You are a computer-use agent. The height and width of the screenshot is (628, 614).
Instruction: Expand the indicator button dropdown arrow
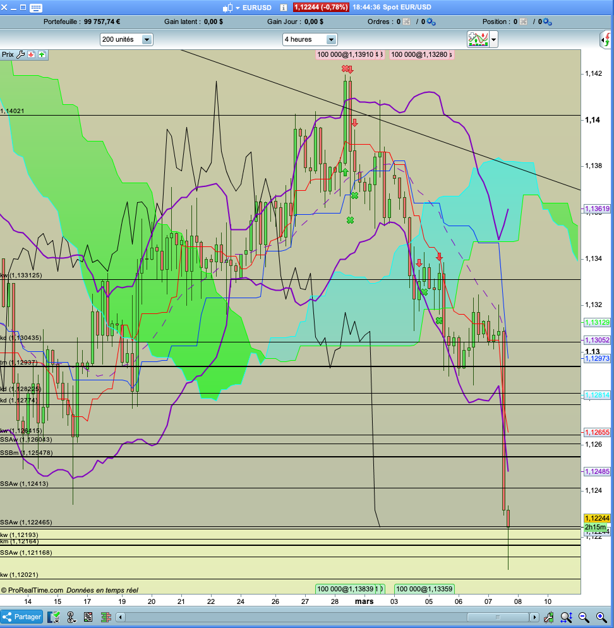[493, 40]
